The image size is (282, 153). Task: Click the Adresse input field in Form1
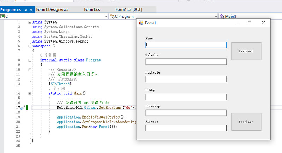tap(186, 128)
